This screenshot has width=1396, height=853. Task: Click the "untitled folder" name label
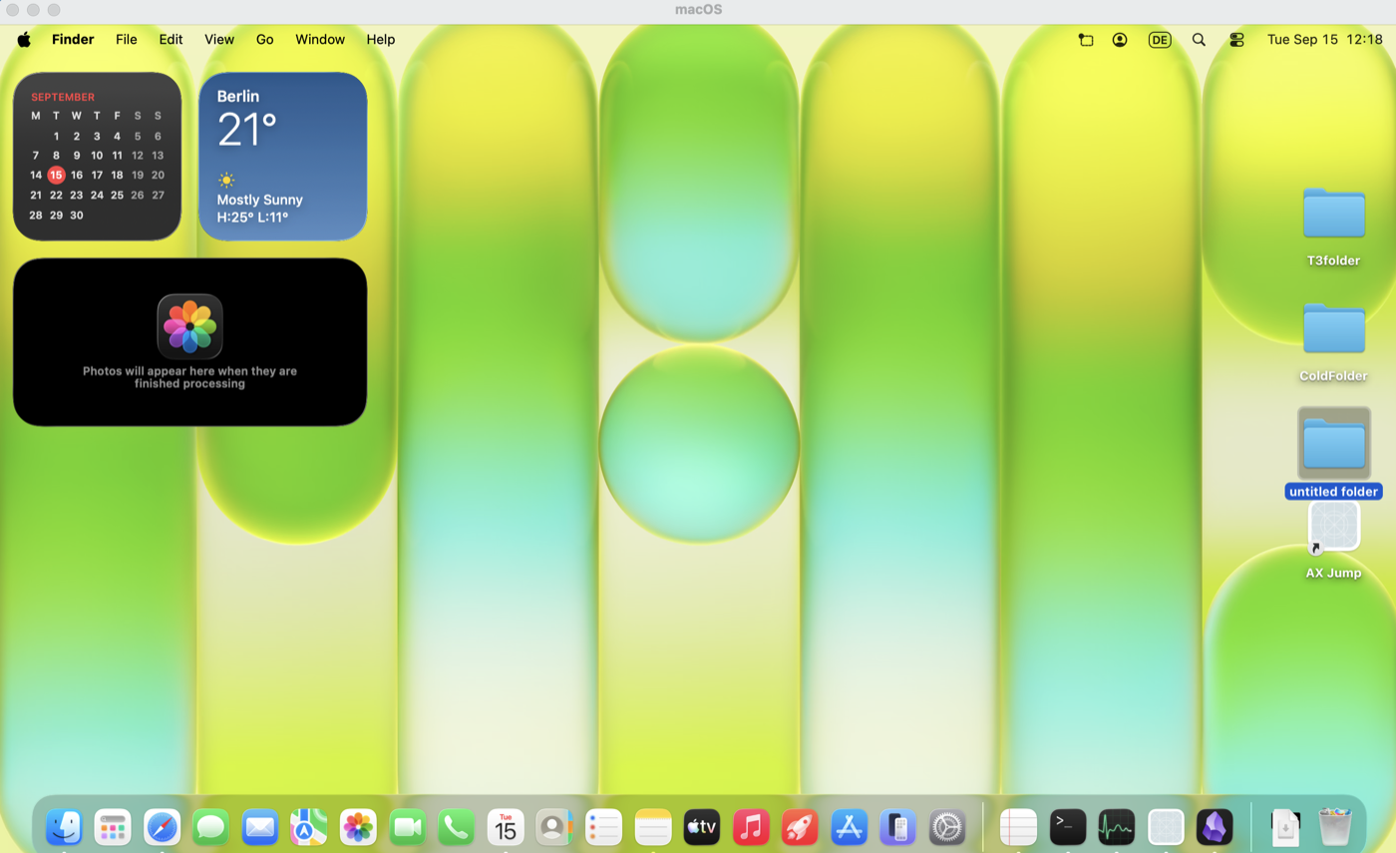(1334, 492)
